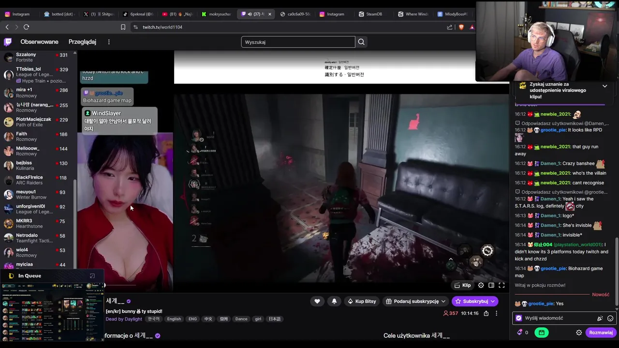
Task: Open MKRR3 channel avatar in the sidebar
Action: (x=8, y=223)
